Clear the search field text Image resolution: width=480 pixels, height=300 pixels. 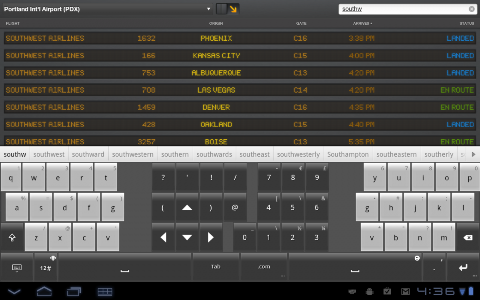pyautogui.click(x=472, y=9)
